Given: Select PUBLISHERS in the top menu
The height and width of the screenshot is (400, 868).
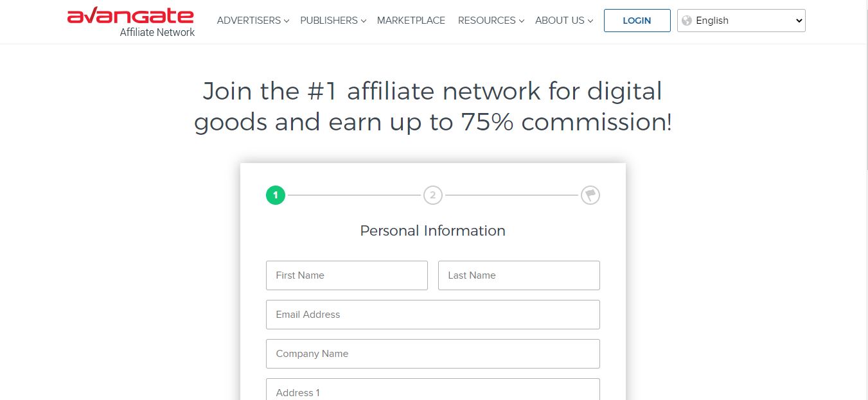Looking at the screenshot, I should (328, 21).
